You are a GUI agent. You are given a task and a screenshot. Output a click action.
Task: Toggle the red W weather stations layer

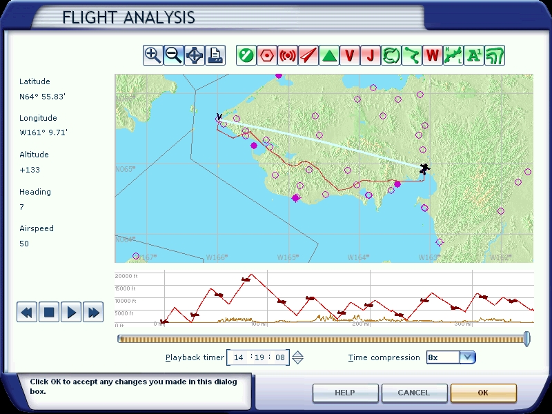[433, 55]
